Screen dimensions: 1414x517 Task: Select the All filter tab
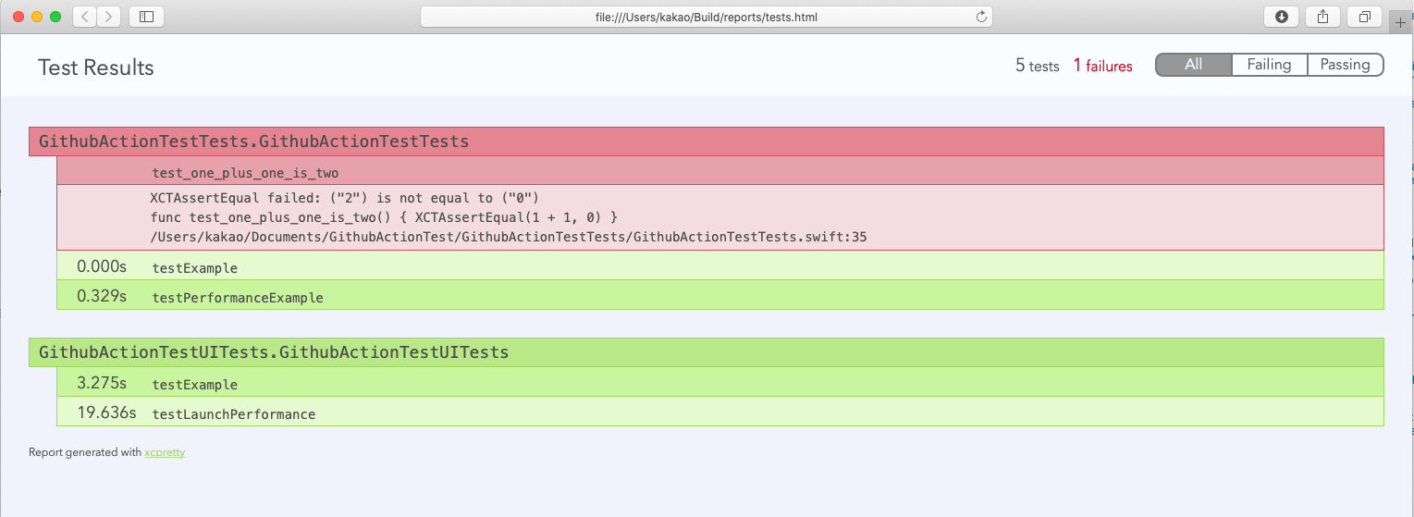point(1194,65)
